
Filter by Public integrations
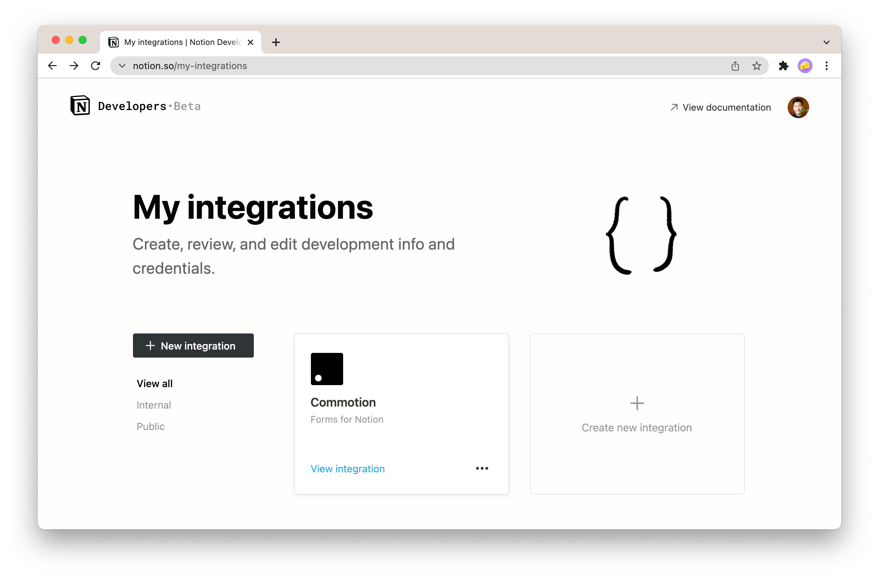pos(151,426)
